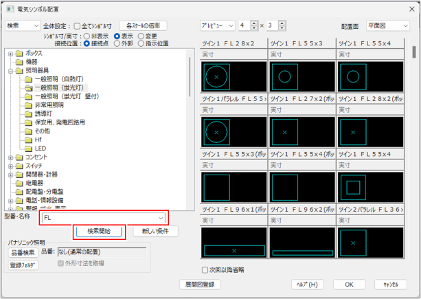Image resolution: width=421 pixels, height=299 pixels.
Task: Open the 検索 mode dropdown
Action: coord(22,25)
